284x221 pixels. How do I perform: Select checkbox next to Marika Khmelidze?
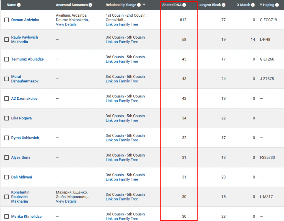pos(7,217)
